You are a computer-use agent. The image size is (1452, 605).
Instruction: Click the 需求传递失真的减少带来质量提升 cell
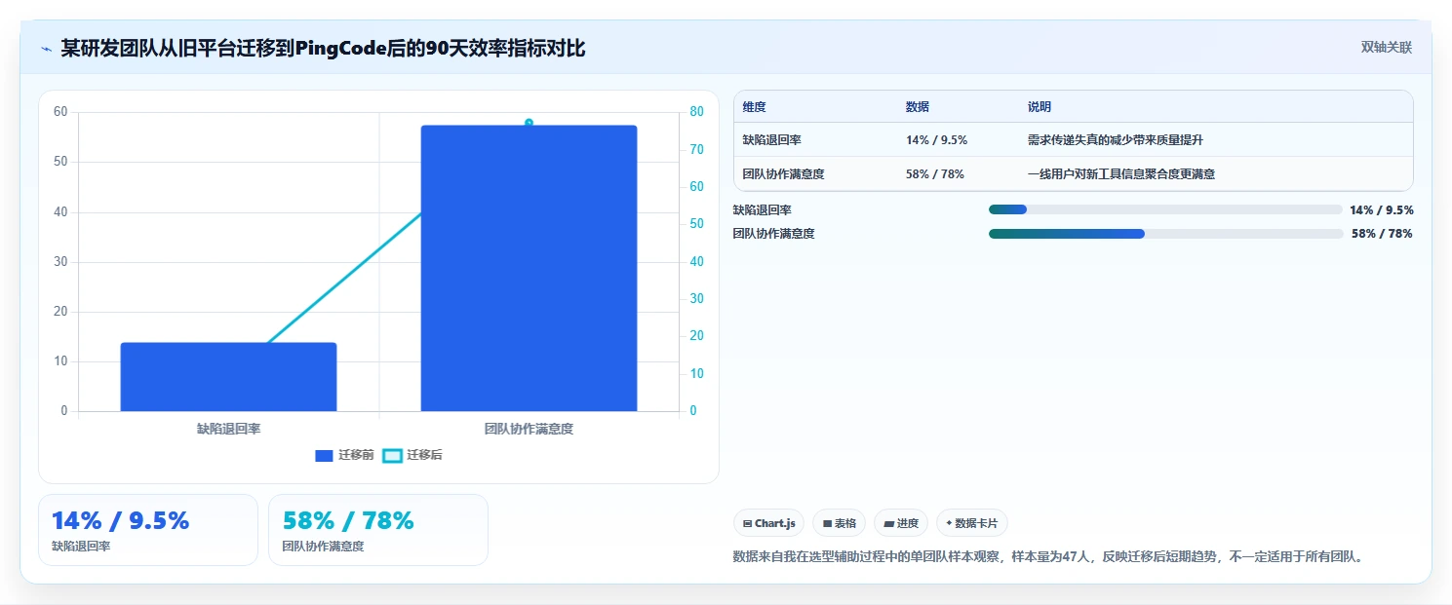[x=1115, y=140]
